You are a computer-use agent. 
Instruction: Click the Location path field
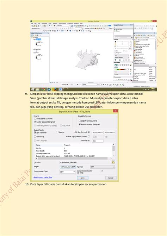pos(85,162)
